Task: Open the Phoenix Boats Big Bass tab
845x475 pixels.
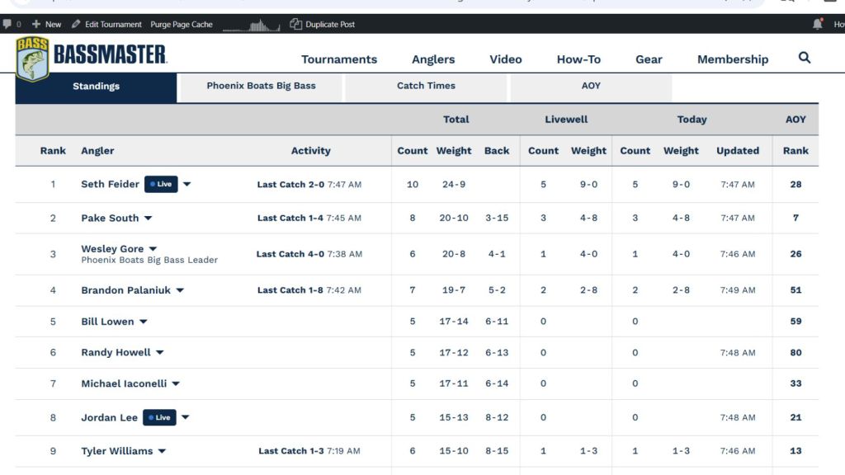Action: (x=261, y=86)
